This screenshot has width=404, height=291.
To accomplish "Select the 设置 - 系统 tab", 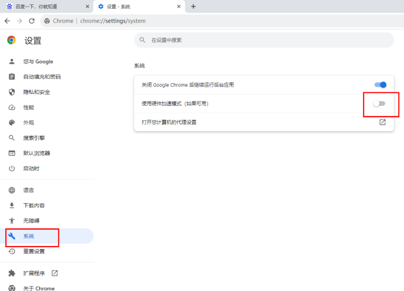I will (139, 7).
